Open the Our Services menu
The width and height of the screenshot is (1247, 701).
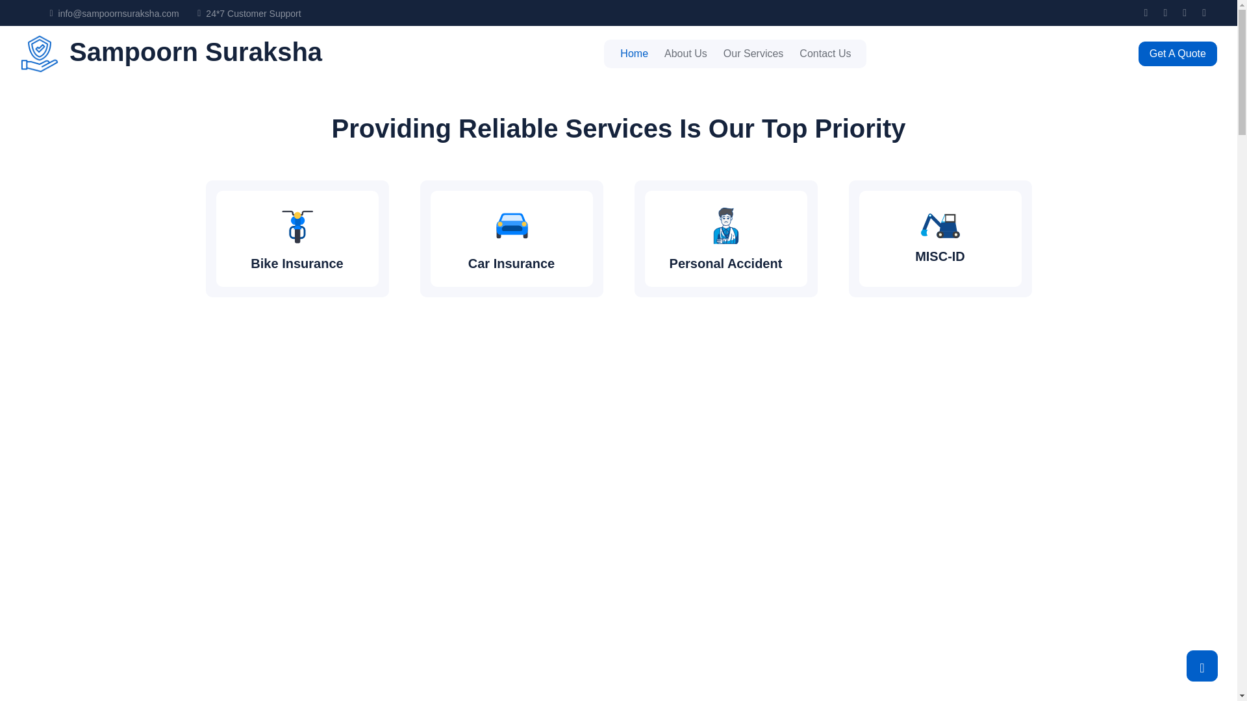[x=753, y=54]
